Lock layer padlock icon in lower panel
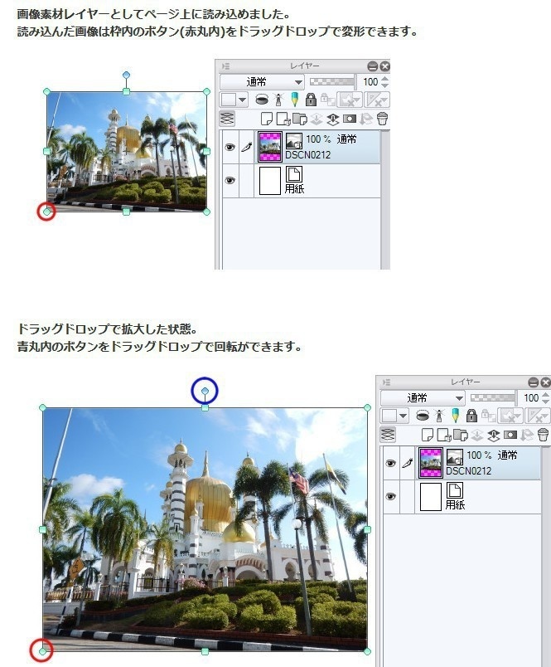The image size is (551, 667). 471,416
